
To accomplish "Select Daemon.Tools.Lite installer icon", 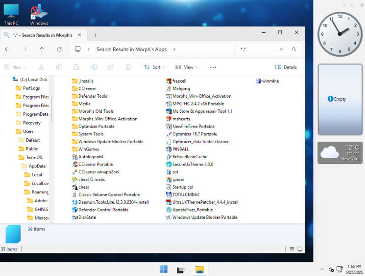I will pyautogui.click(x=75, y=202).
